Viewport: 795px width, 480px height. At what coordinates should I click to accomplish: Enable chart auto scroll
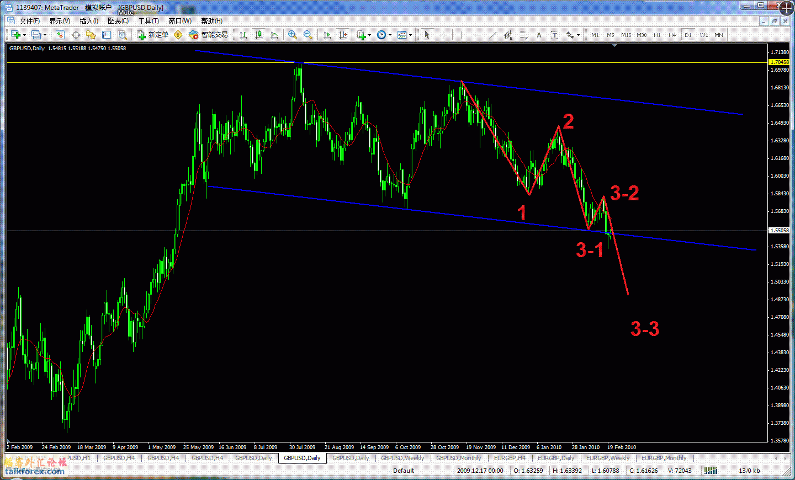tap(327, 35)
